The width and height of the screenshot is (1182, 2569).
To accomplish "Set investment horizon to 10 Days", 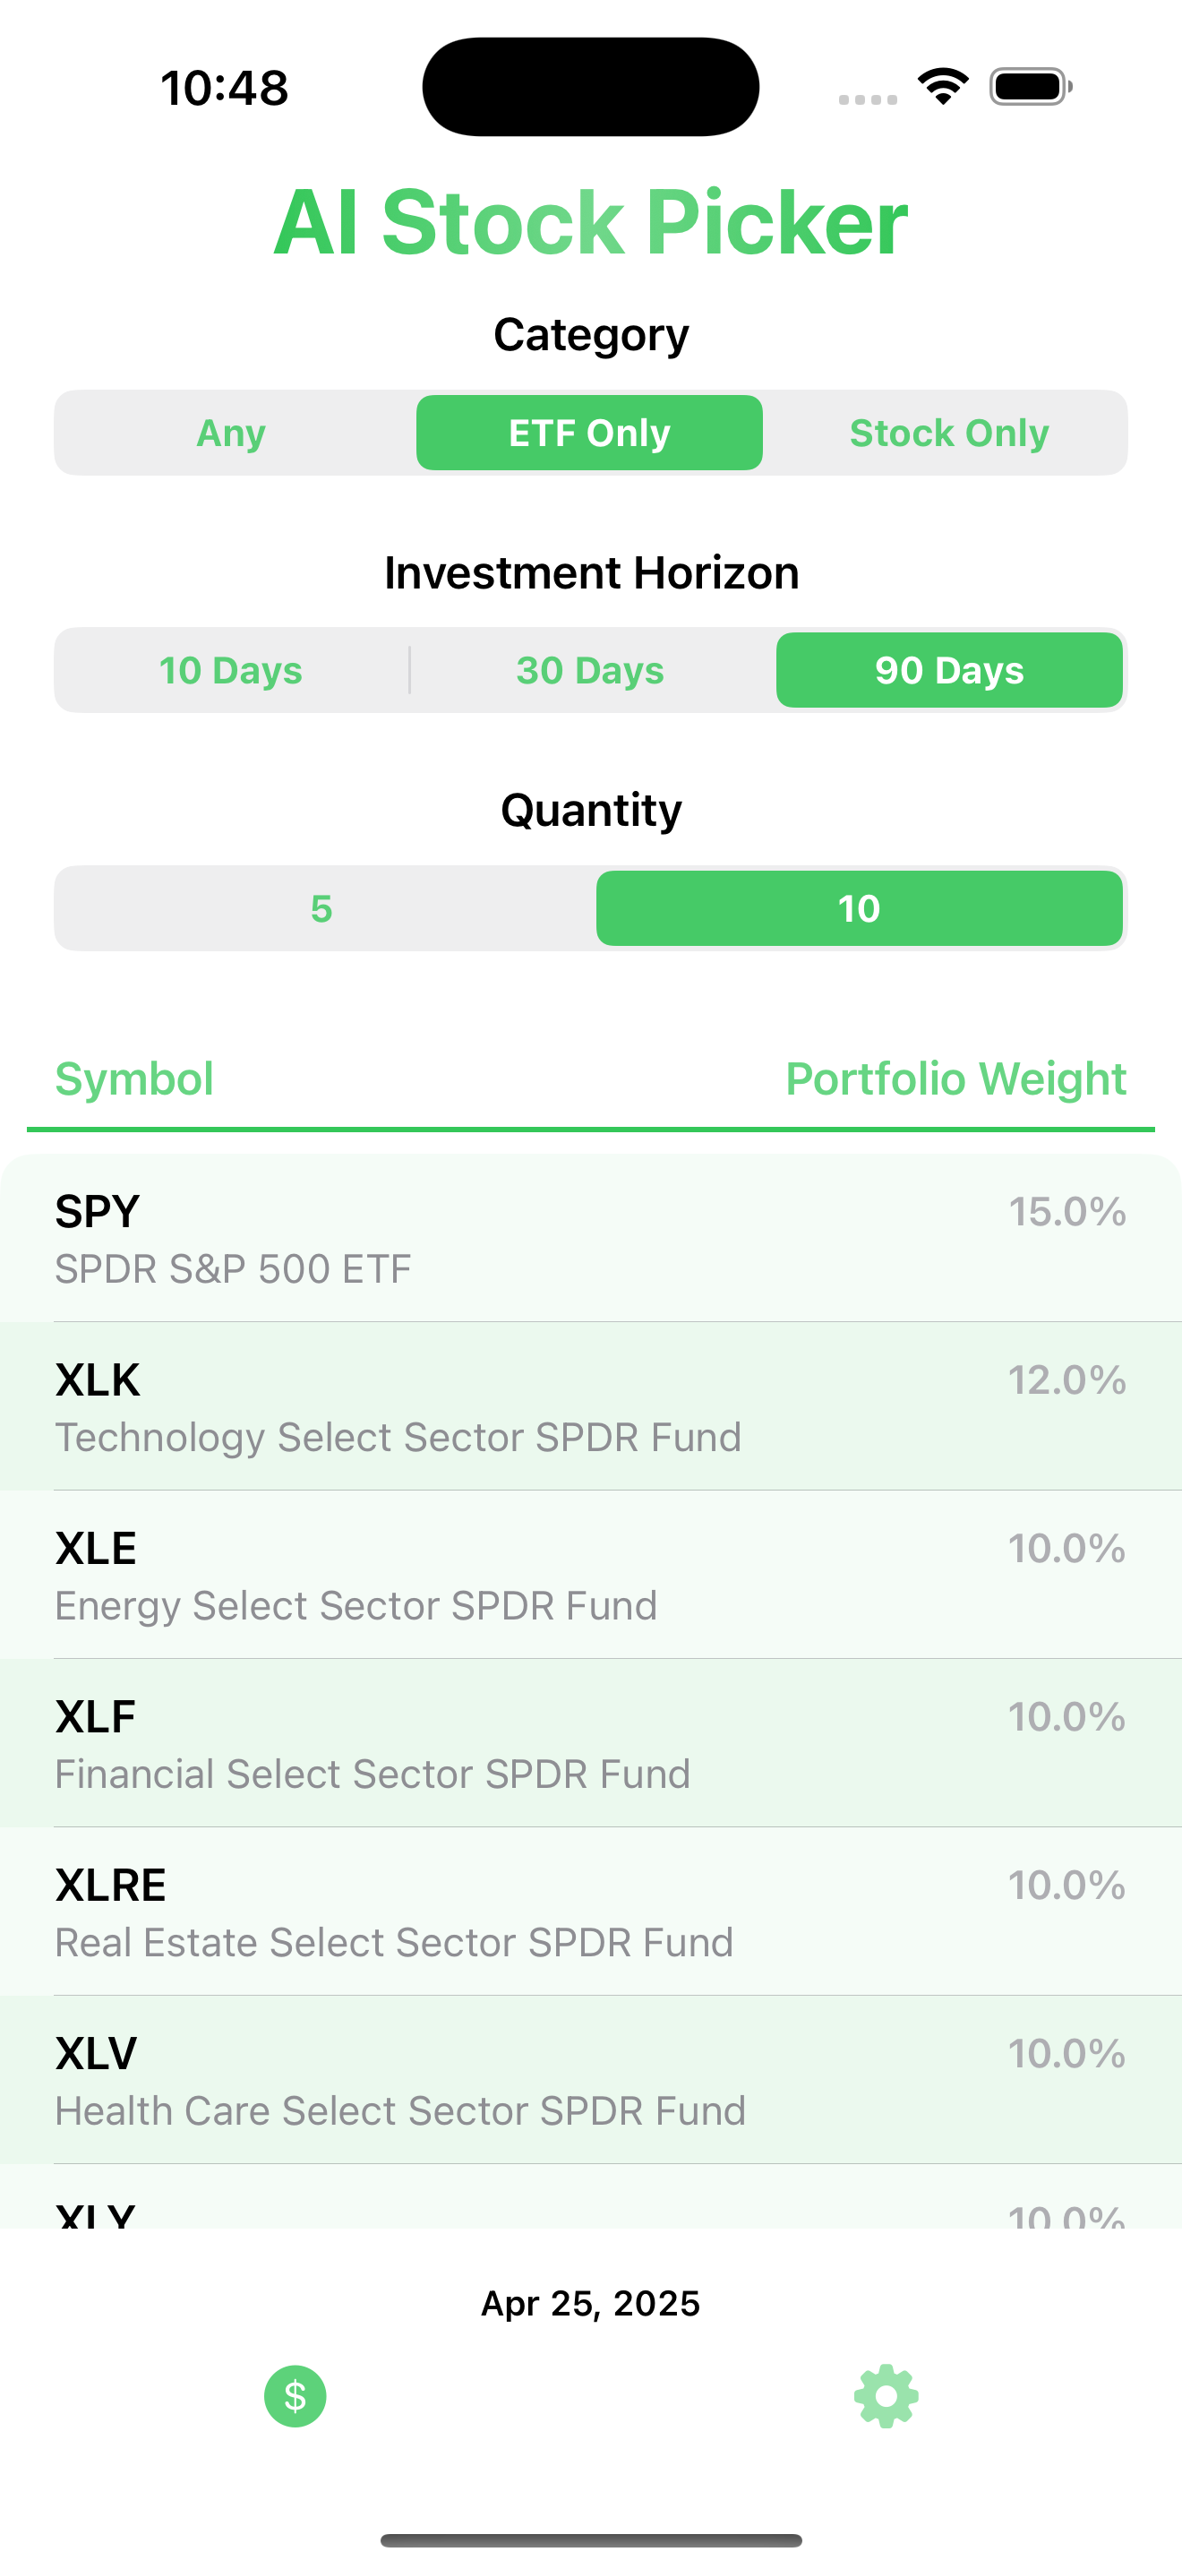I will [231, 670].
